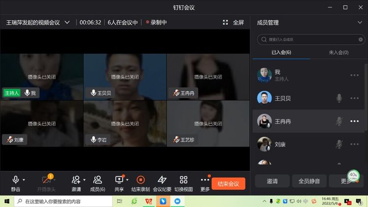Screen dimensions: 368x207
Task: Click the green 主持人 badge on video tile
Action: (12, 93)
